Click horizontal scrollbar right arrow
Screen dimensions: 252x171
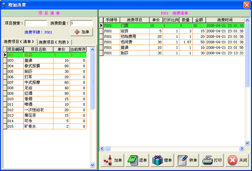241,149
